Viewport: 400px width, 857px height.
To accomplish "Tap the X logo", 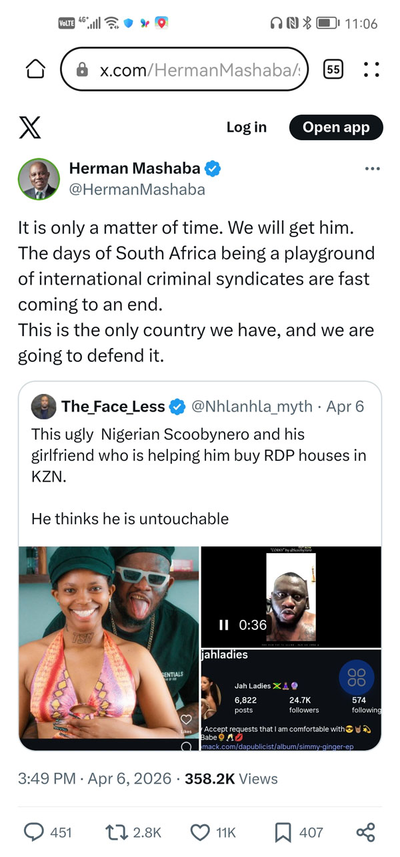I will click(x=29, y=127).
